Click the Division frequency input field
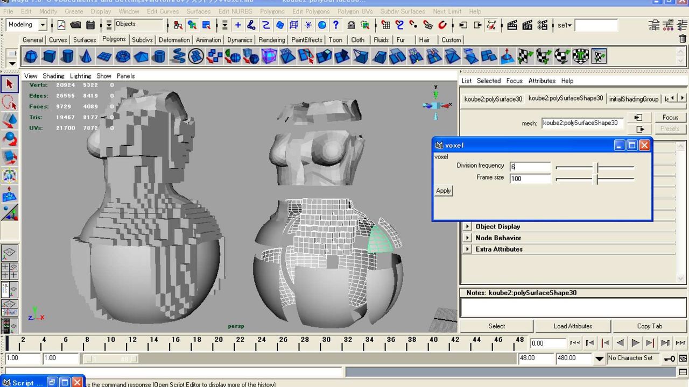This screenshot has height=387, width=689. (530, 167)
